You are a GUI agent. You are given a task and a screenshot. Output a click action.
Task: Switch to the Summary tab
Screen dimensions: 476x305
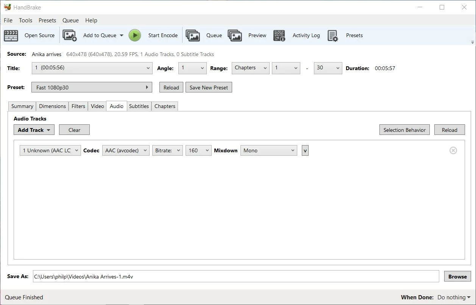(22, 106)
